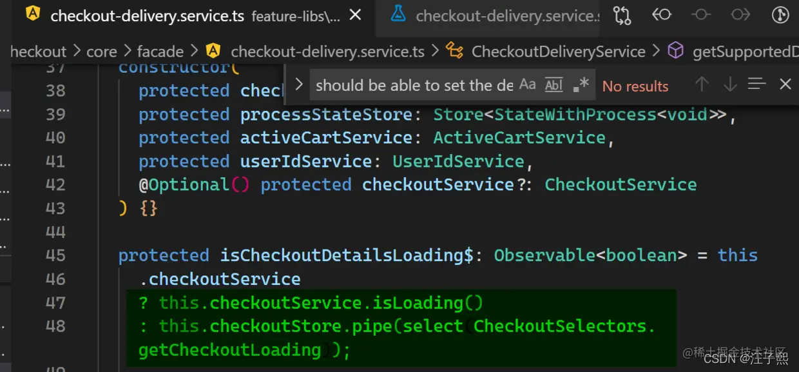
Task: Open the CheckoutDeliveryService class breadcrumb
Action: coord(558,52)
